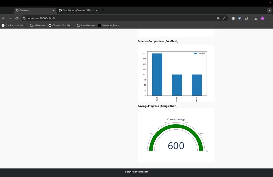Open the extensions puzzle icon
273x177 pixels.
[246, 18]
